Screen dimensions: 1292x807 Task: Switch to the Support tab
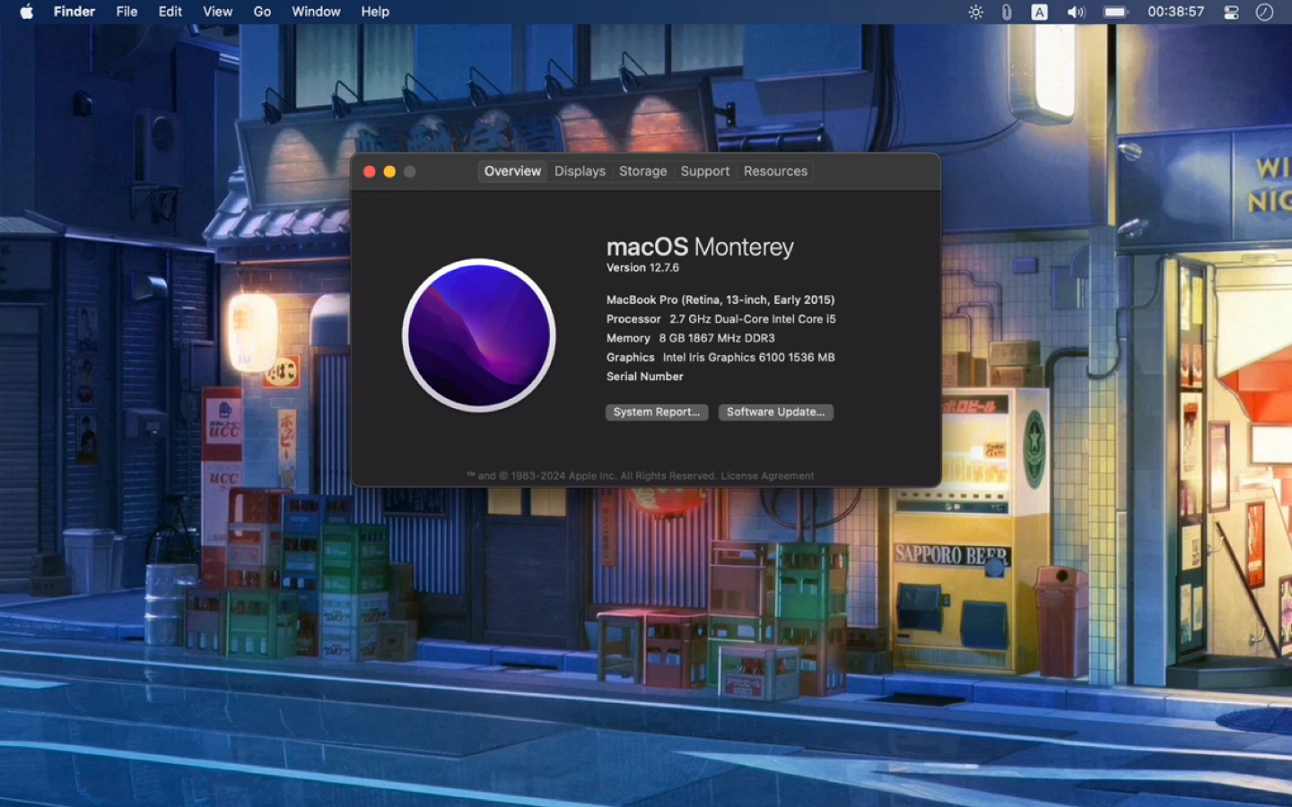pyautogui.click(x=705, y=171)
